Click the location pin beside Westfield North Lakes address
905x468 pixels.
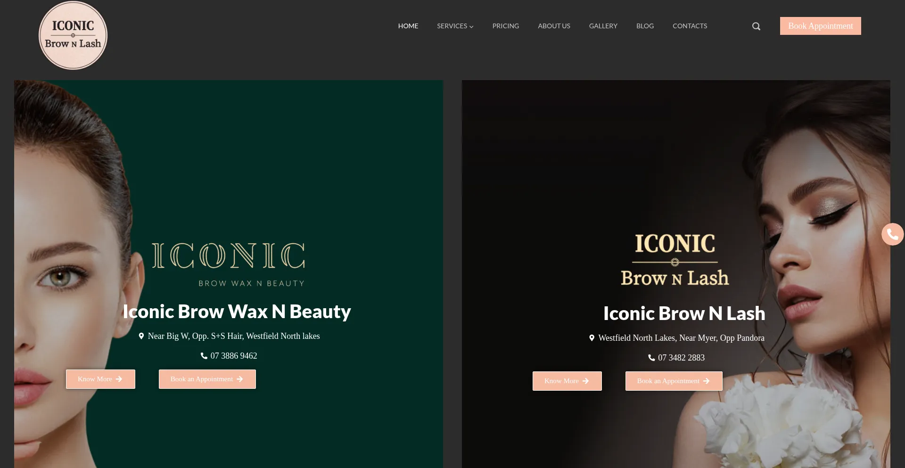[x=592, y=338]
